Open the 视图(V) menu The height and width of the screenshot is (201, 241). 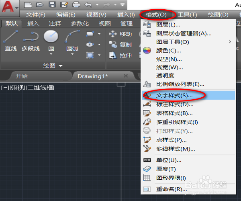click(96, 15)
